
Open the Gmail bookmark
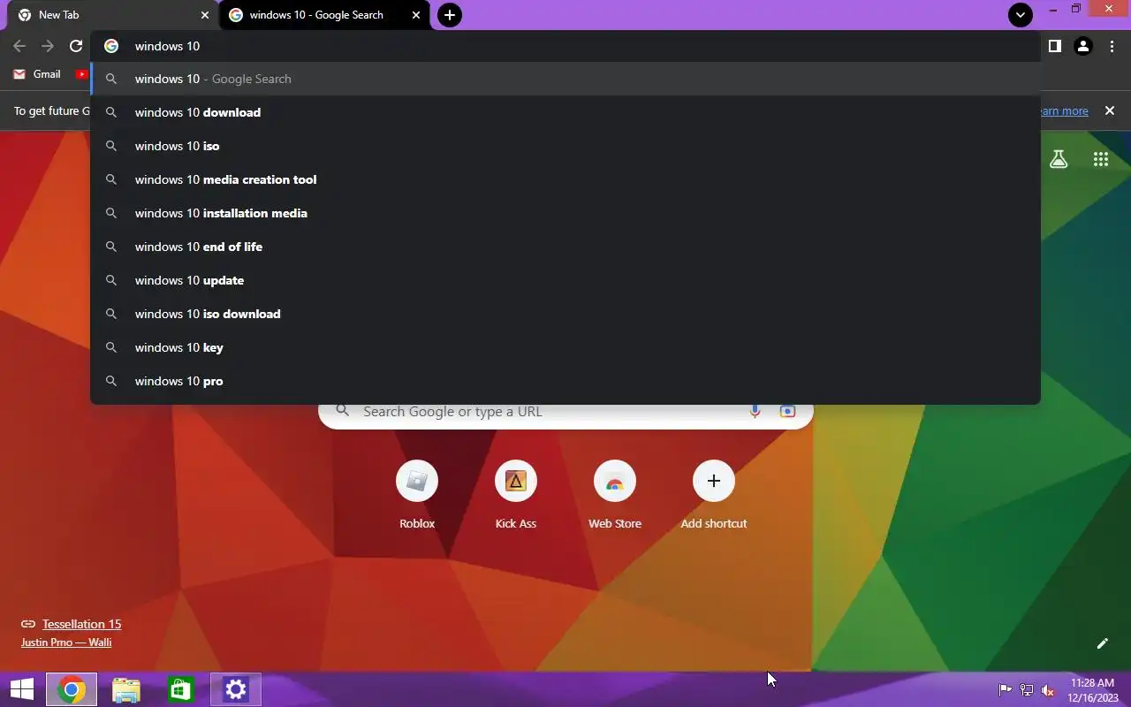37,74
